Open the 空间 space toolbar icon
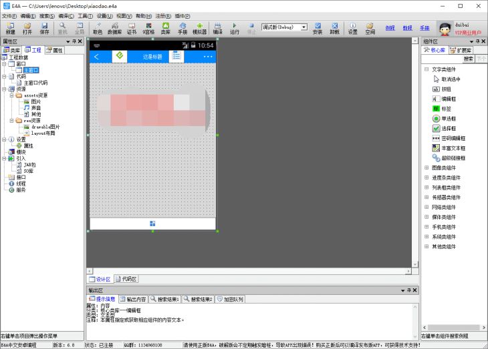The image size is (488, 349). click(370, 28)
